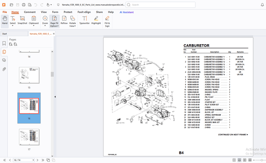Viewport: 266px width, 163px height.
Task: Go to first page button
Action: (x=5, y=160)
